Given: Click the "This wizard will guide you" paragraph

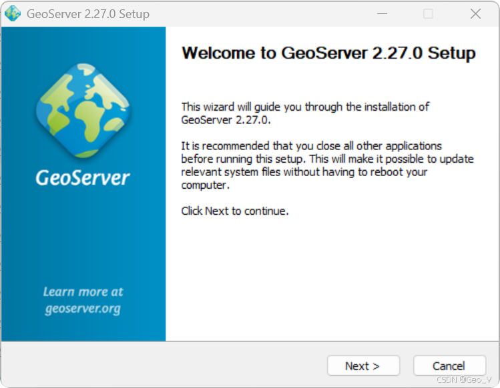Looking at the screenshot, I should click(305, 113).
